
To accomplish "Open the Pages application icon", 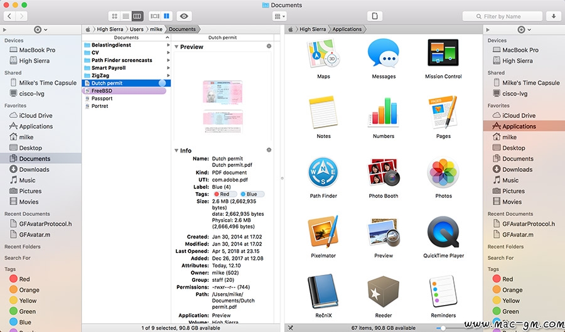I will (443, 112).
